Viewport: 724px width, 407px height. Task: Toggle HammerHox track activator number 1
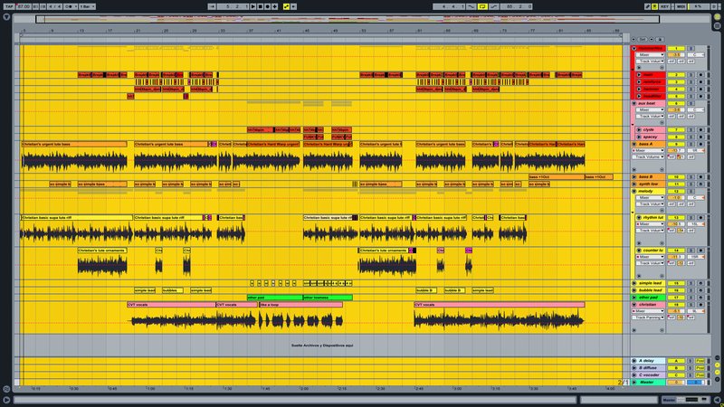click(x=676, y=48)
